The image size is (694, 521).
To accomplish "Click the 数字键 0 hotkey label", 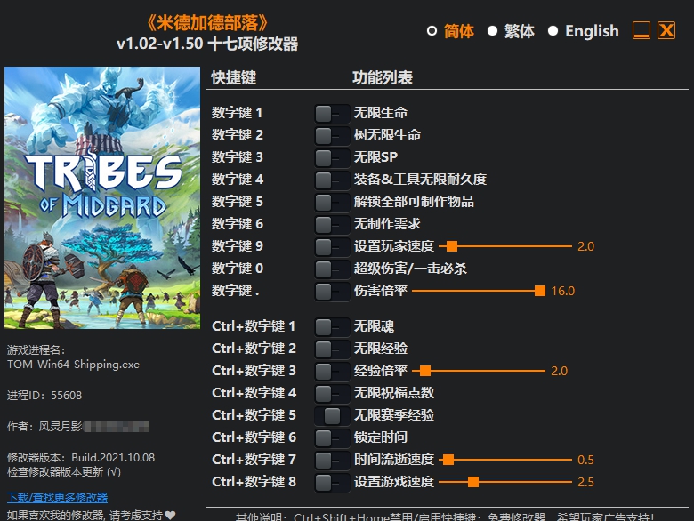I will coord(238,268).
